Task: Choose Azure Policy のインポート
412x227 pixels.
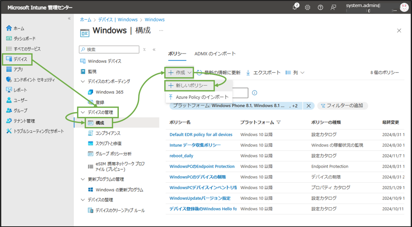Action: pos(198,97)
